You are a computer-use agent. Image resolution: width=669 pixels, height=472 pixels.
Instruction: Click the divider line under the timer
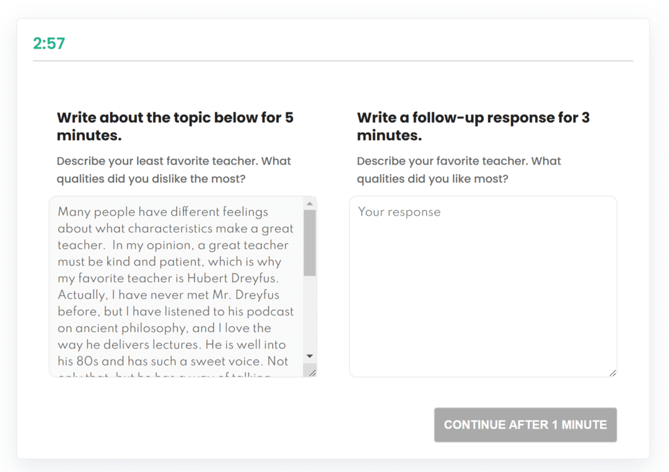coord(333,61)
